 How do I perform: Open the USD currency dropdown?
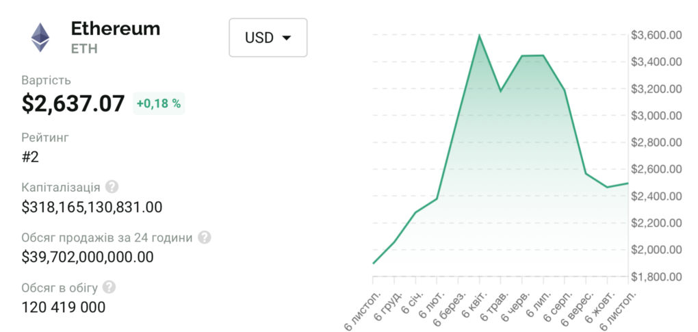point(268,38)
